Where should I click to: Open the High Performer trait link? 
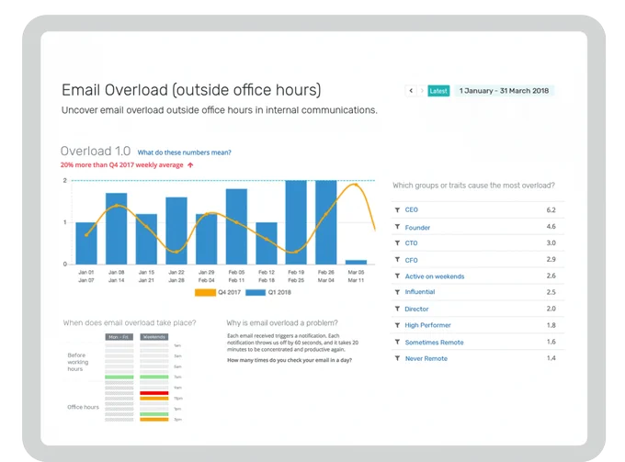tap(427, 325)
